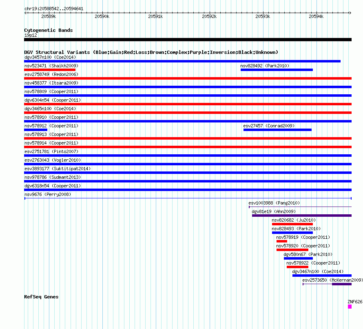Click the 20594k ruler tick label
Viewport: 363px width, 329px height.
(x=316, y=16)
